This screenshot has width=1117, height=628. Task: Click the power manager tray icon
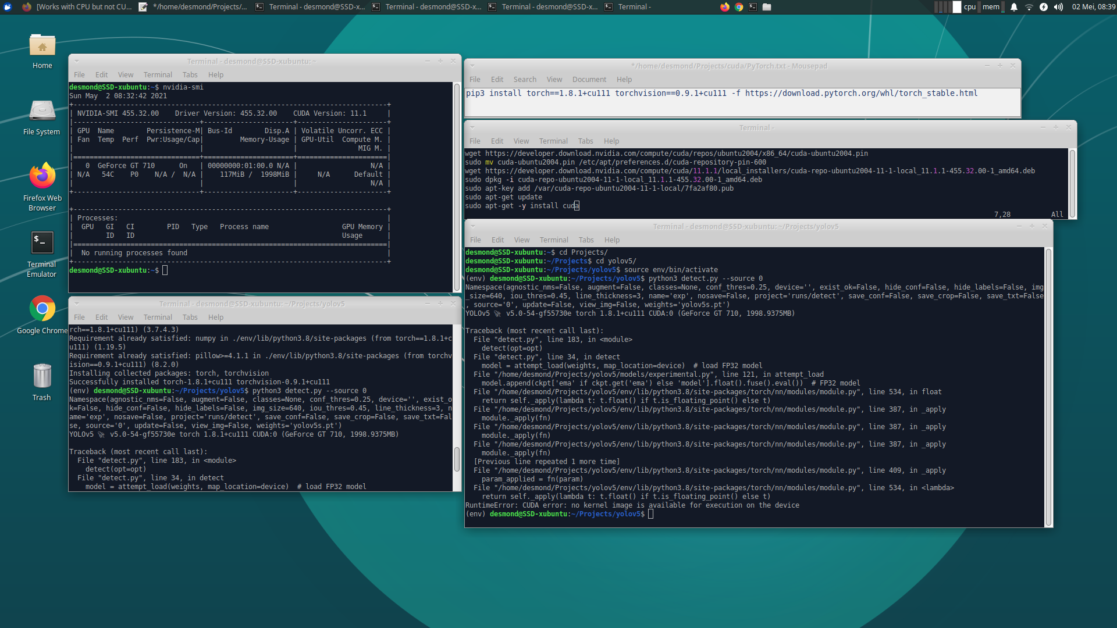click(x=1044, y=7)
